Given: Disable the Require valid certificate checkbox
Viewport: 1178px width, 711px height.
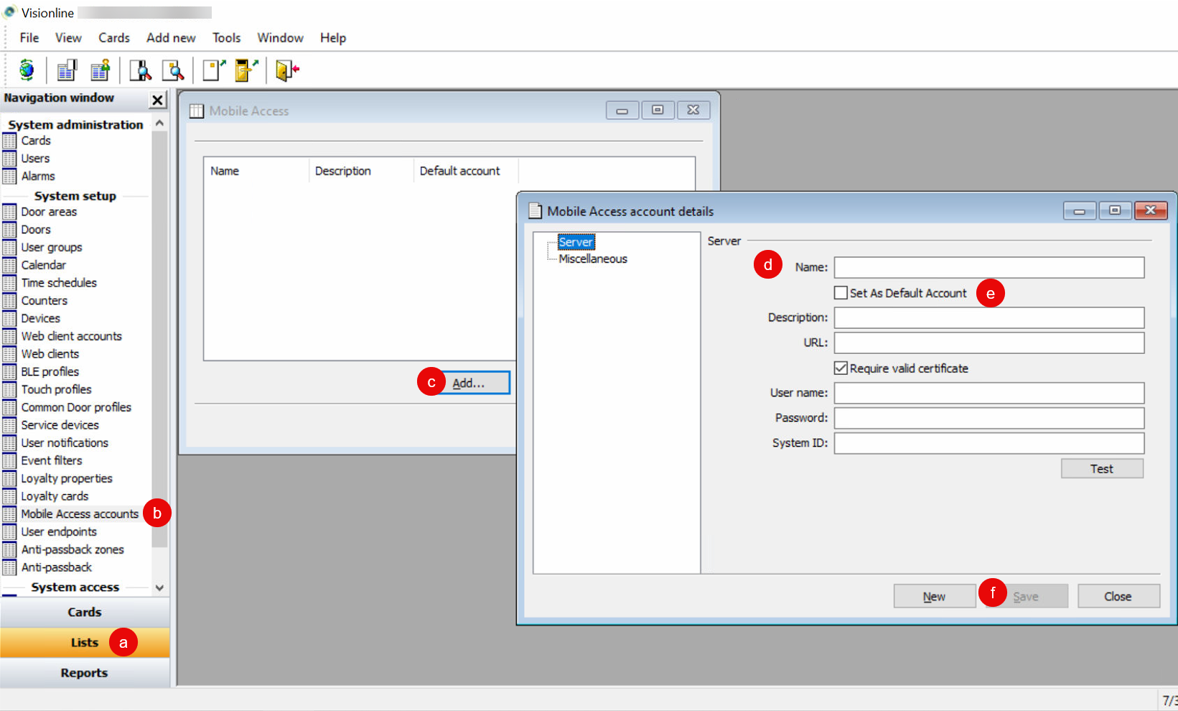Looking at the screenshot, I should [840, 368].
